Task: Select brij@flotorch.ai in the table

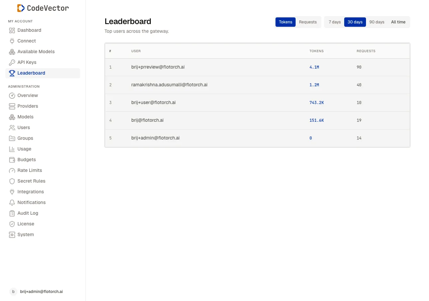Action: click(147, 120)
